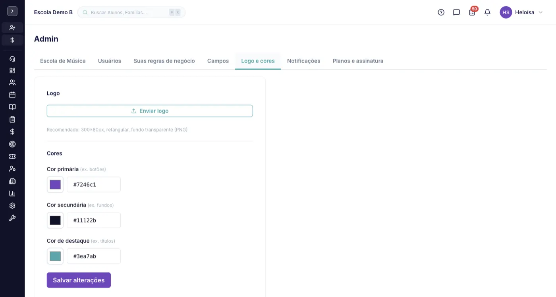Switch to the Notificações tab

click(x=304, y=61)
